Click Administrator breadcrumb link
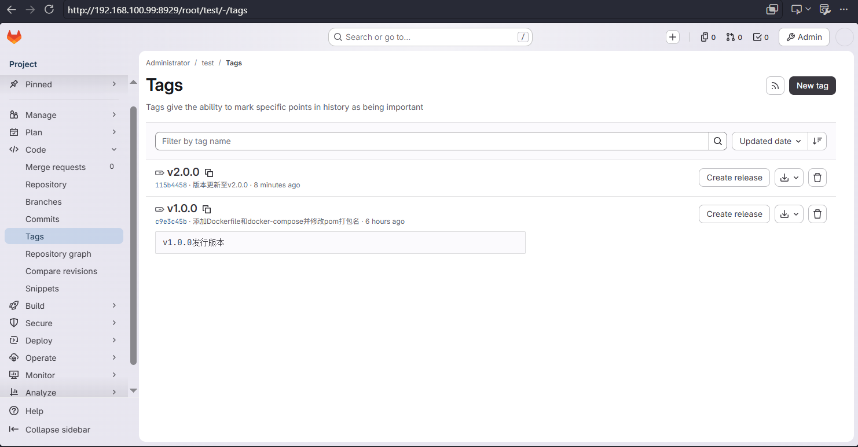The image size is (858, 447). [x=168, y=63]
